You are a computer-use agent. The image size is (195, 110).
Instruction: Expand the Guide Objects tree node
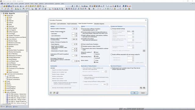click(x=4, y=90)
